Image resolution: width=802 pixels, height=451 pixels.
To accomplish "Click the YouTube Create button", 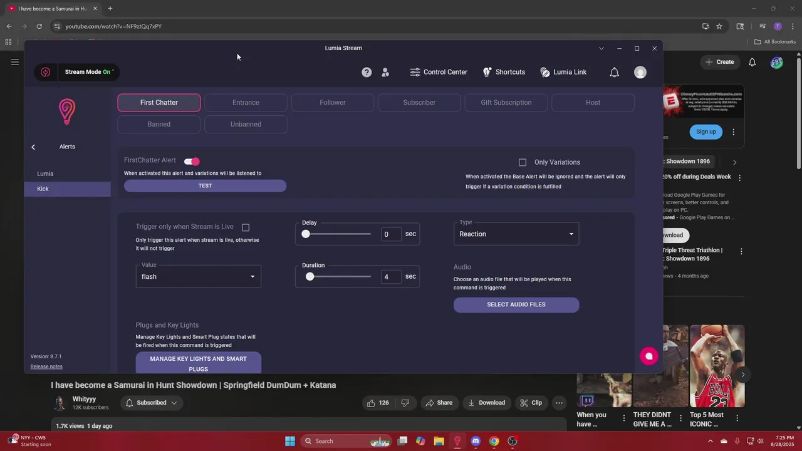I will tap(719, 62).
